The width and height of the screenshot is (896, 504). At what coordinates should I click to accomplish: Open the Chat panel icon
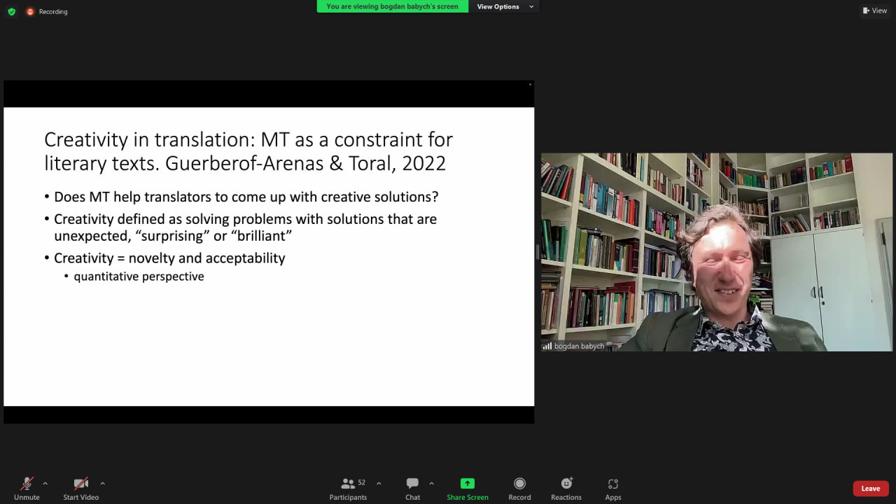pyautogui.click(x=412, y=484)
